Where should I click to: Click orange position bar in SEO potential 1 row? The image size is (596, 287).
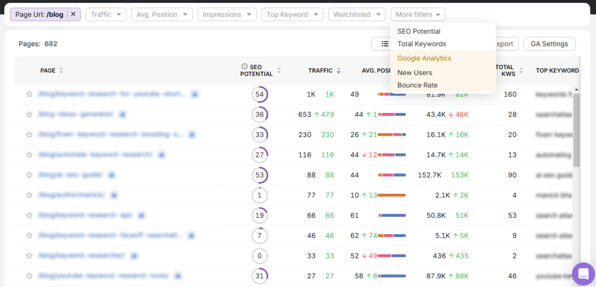(392, 195)
